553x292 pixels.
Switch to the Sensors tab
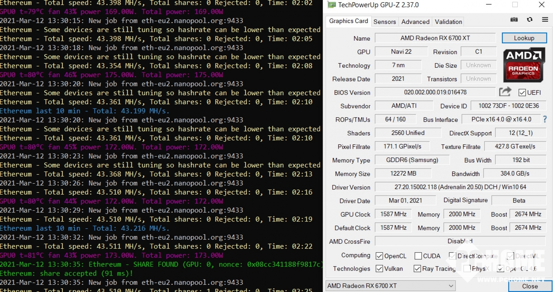384,22
